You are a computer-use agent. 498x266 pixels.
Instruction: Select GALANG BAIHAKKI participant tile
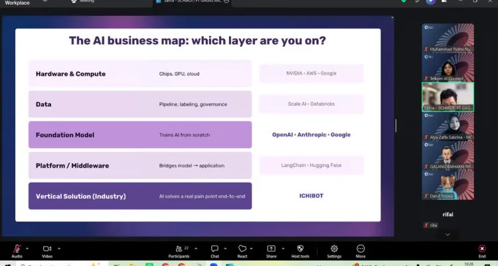448,156
